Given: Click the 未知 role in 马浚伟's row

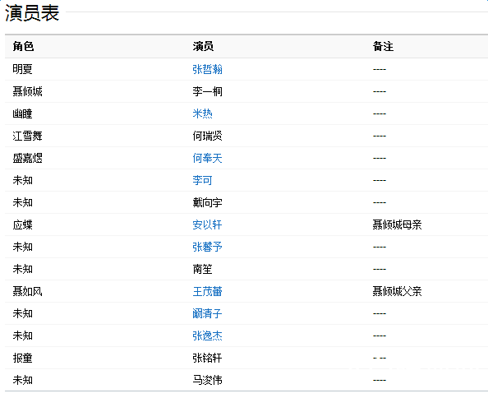Looking at the screenshot, I should coord(22,380).
